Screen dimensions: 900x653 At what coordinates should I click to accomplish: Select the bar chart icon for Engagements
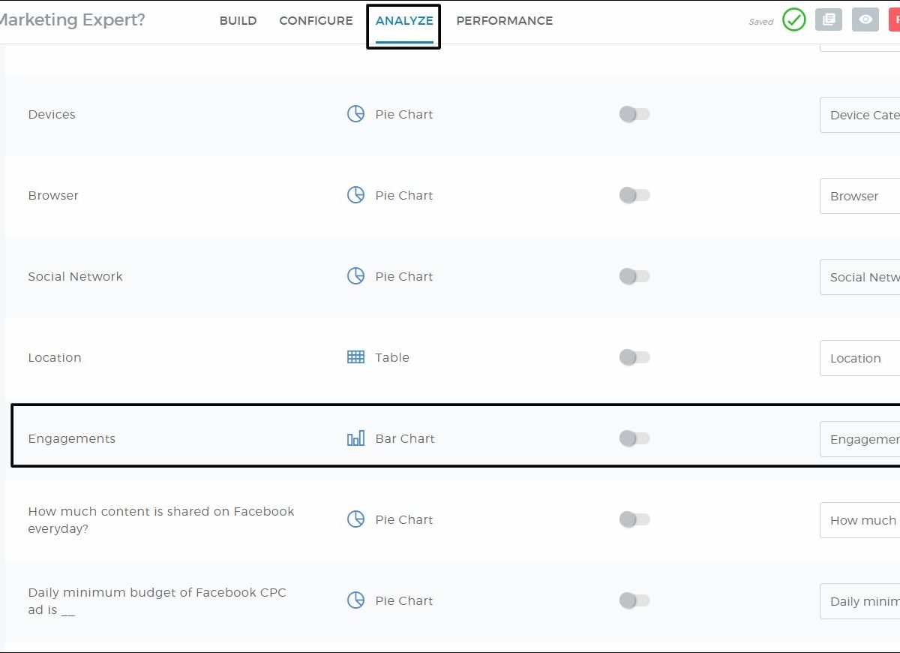355,438
